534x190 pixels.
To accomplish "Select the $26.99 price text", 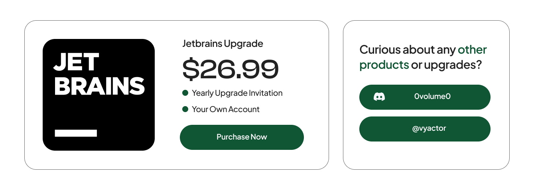I will click(x=230, y=69).
